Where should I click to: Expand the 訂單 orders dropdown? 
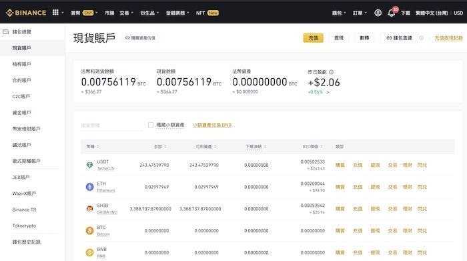[x=360, y=13]
